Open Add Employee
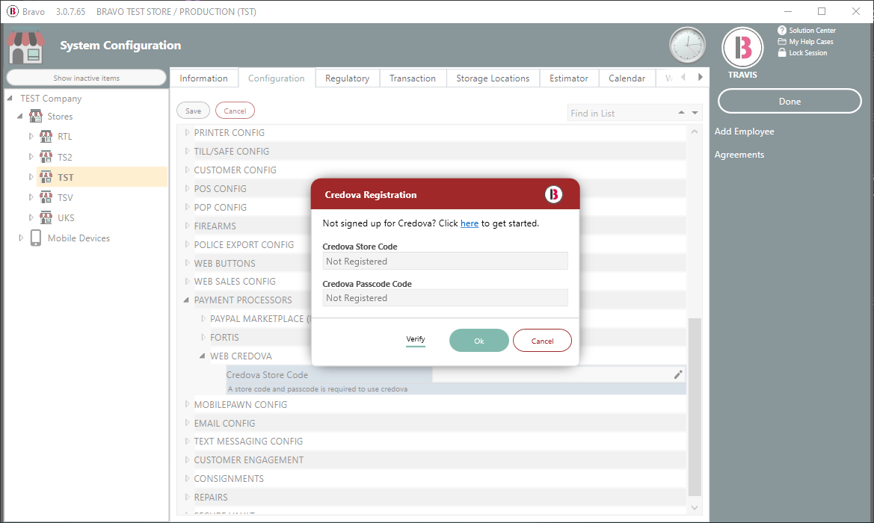 pos(744,131)
